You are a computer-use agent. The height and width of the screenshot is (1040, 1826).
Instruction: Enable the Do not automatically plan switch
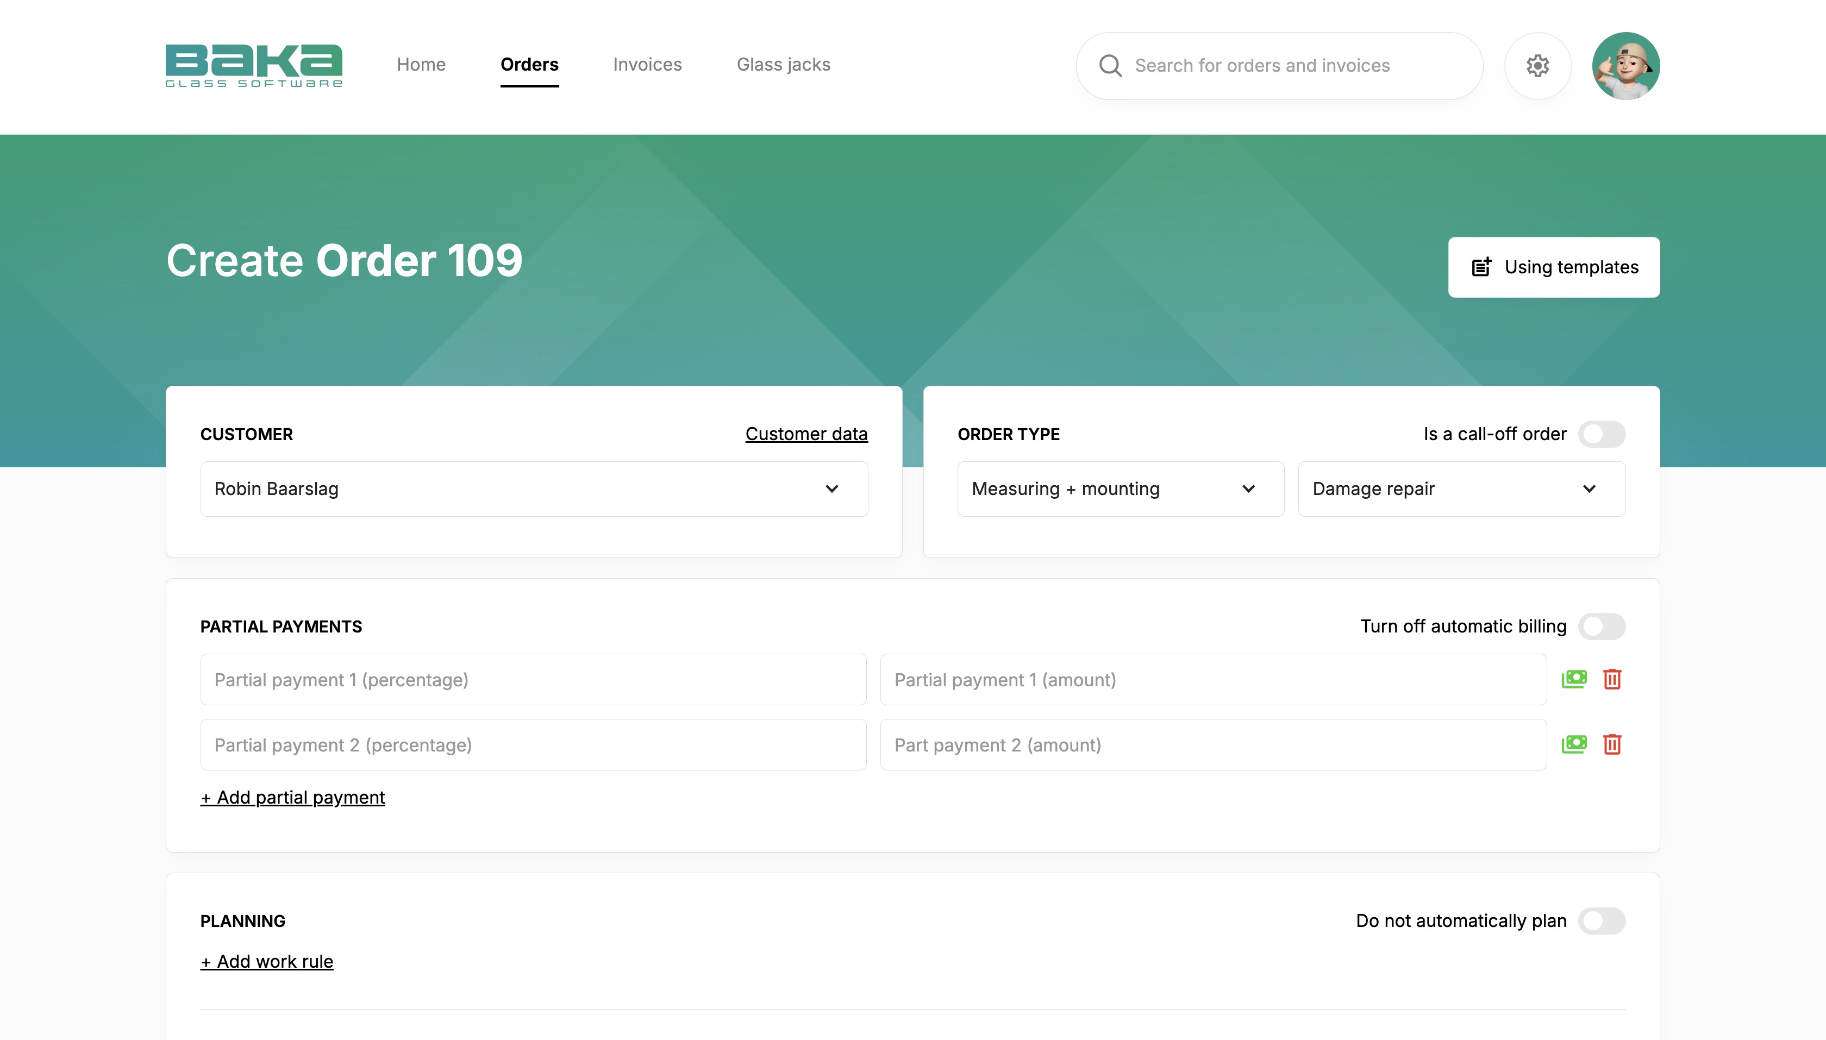(1601, 920)
